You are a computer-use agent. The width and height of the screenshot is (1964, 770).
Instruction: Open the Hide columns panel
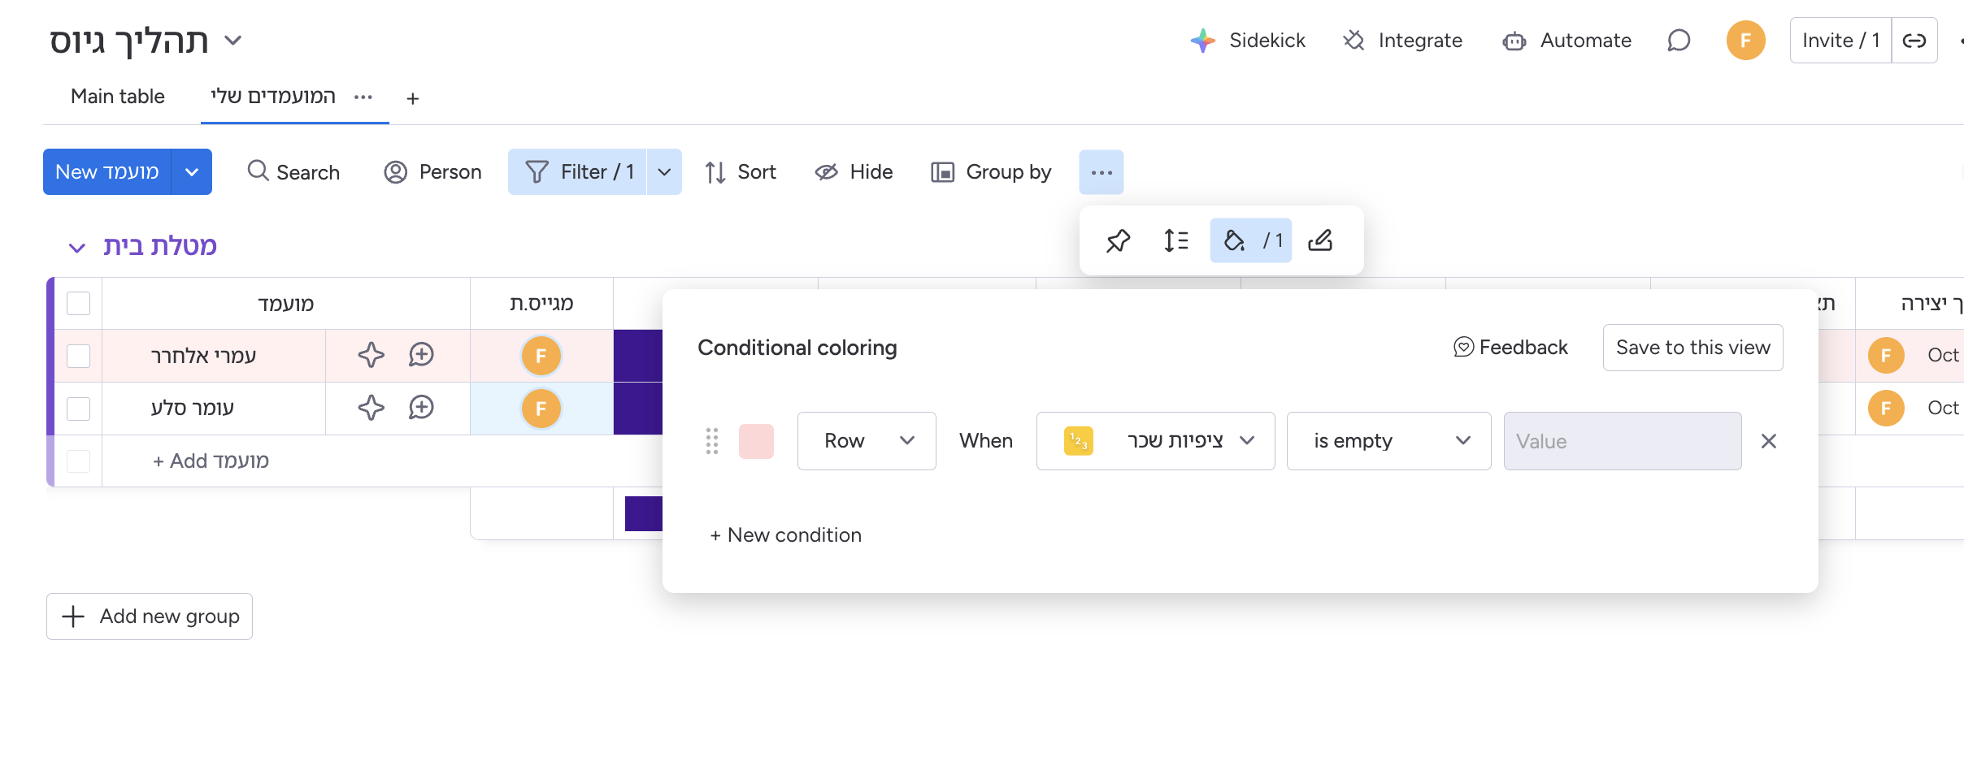point(853,171)
